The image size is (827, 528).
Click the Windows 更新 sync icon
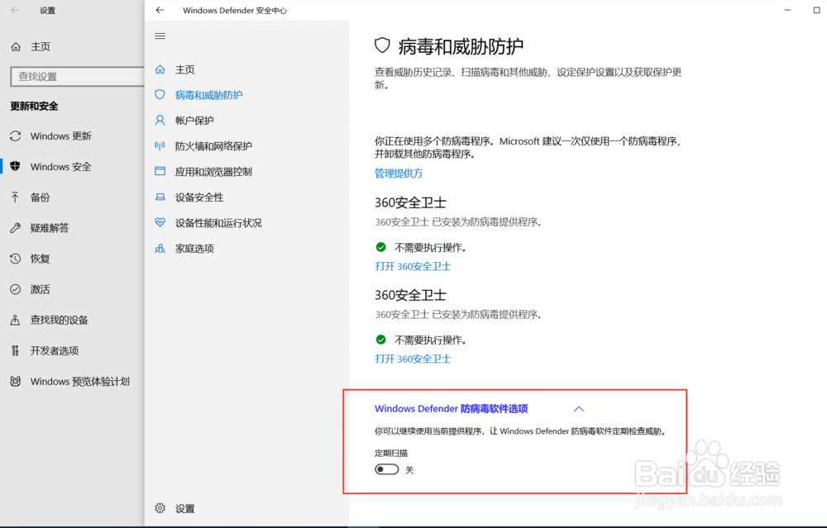[15, 136]
